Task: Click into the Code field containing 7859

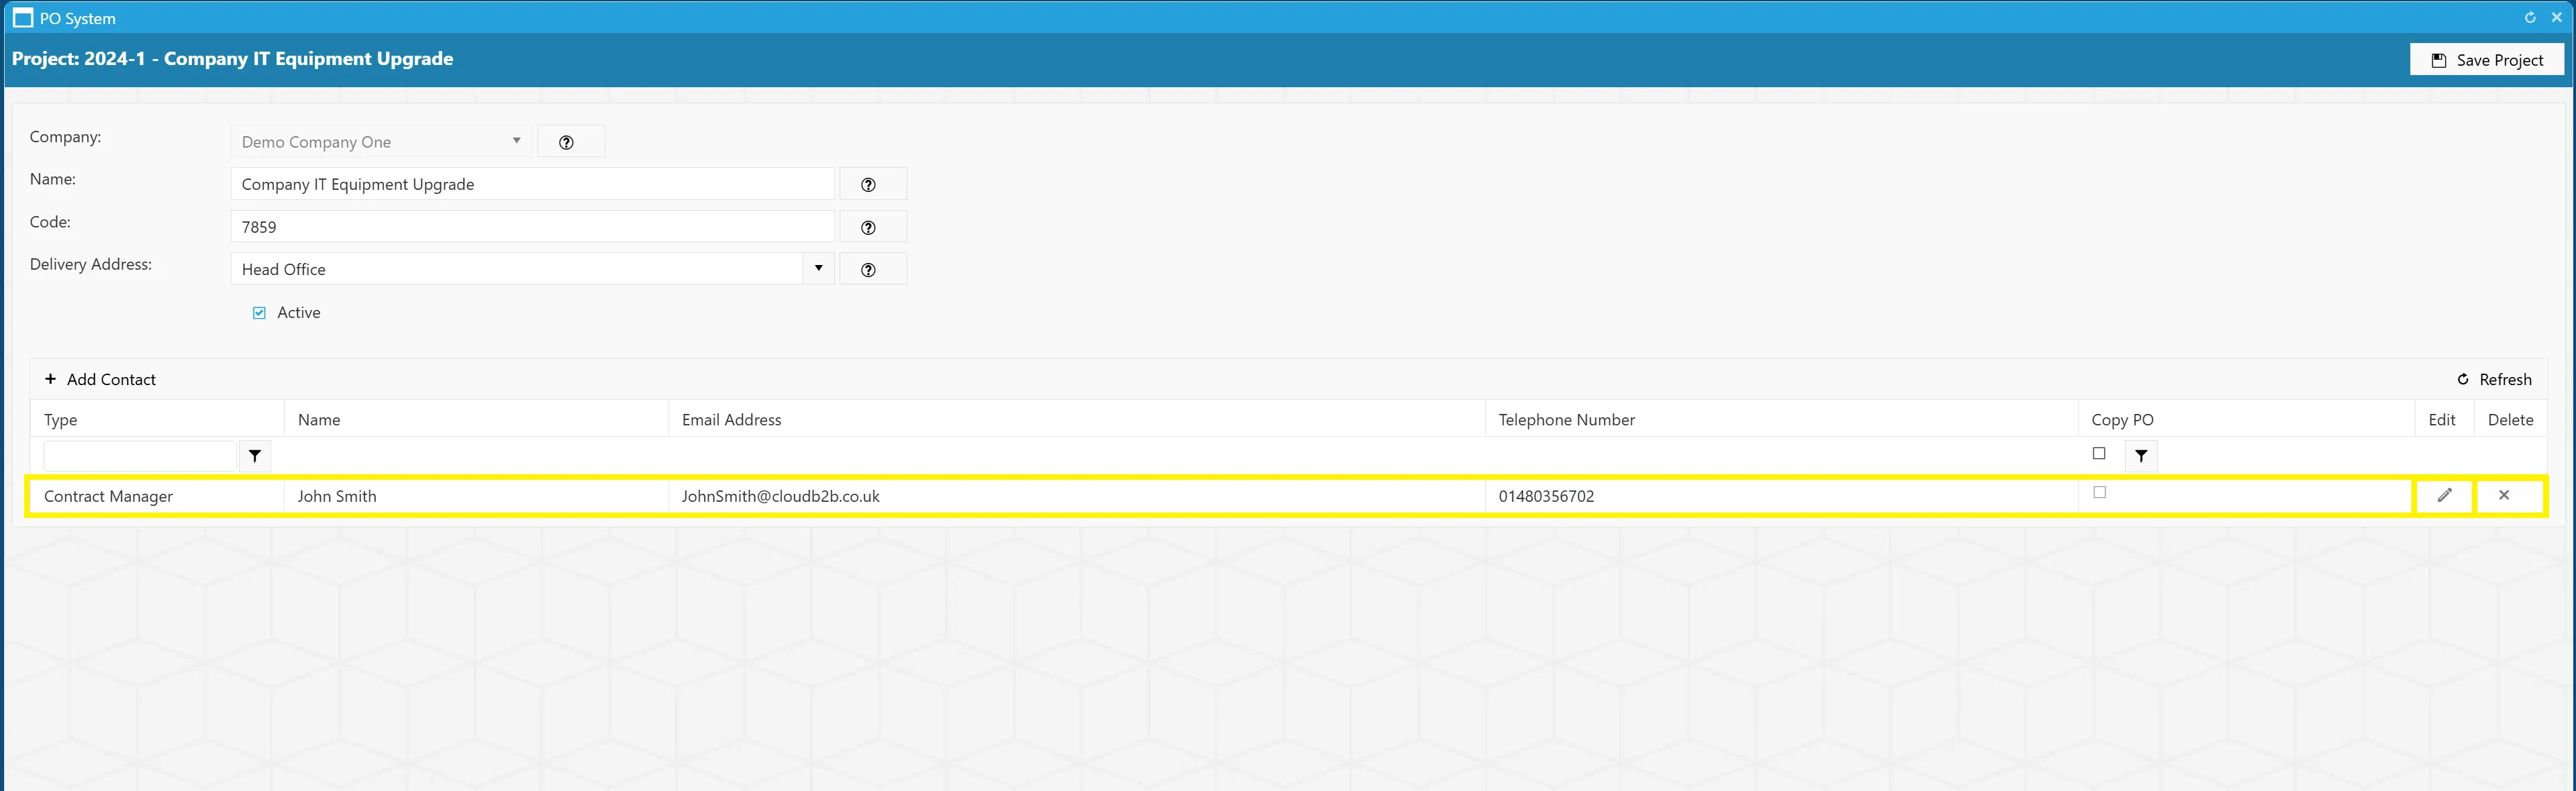Action: tap(532, 227)
